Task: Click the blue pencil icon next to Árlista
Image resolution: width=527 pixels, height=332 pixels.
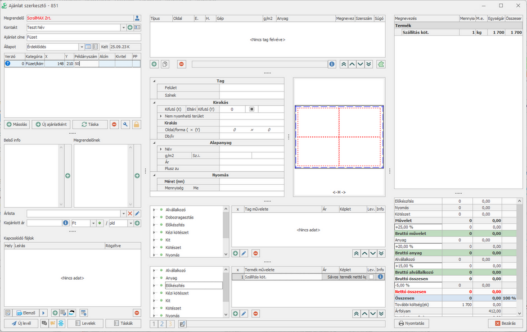Action: click(x=137, y=213)
